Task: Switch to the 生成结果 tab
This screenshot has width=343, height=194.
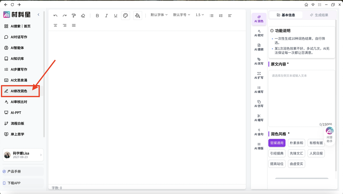Action: click(x=319, y=15)
